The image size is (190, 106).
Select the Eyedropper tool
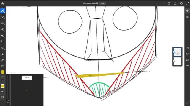pyautogui.click(x=3, y=60)
